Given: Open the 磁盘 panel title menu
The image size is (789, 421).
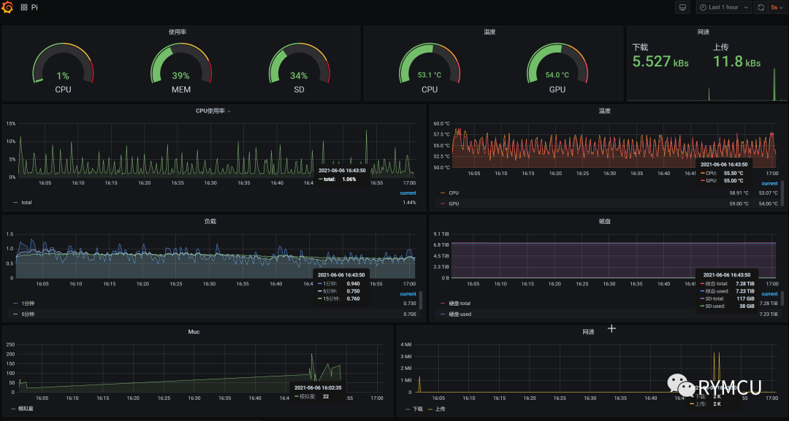Looking at the screenshot, I should pos(604,222).
